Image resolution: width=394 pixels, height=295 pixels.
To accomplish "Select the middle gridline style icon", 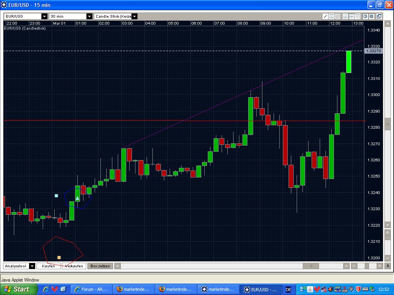I will click(351, 17).
